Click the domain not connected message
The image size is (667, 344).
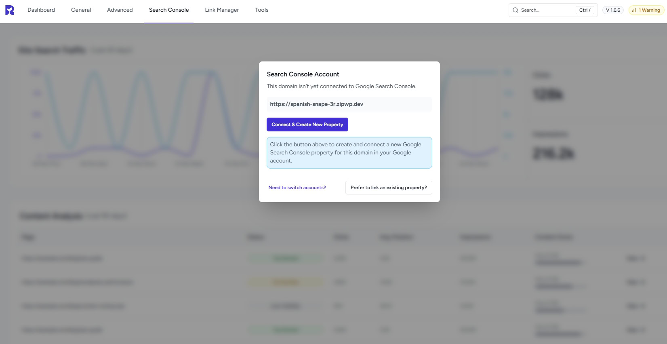(341, 87)
